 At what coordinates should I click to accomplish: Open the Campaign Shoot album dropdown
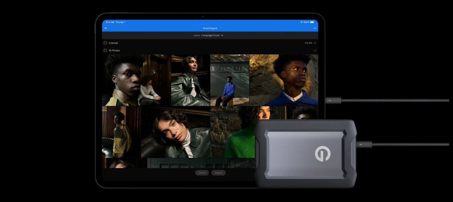(x=212, y=35)
